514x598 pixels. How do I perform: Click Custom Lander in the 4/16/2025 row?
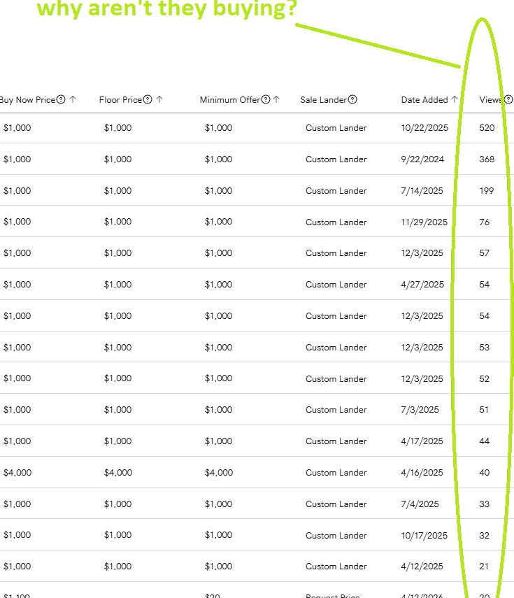[336, 473]
